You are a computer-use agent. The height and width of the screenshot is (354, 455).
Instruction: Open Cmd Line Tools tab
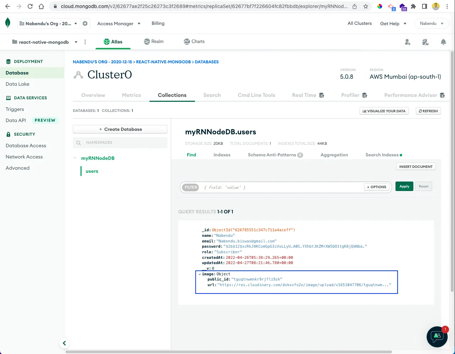pyautogui.click(x=257, y=95)
